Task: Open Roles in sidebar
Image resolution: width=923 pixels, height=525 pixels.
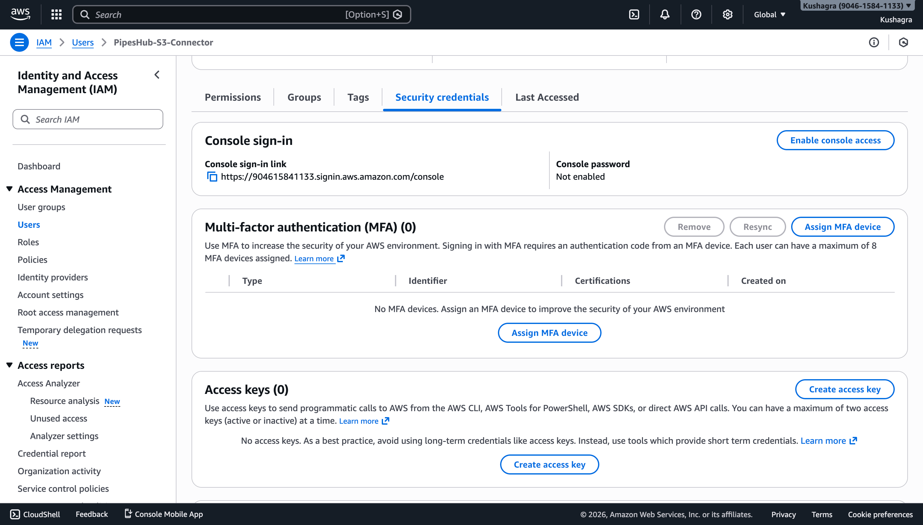Action: (28, 242)
